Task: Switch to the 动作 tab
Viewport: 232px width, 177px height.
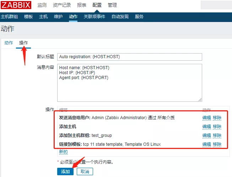Action: point(9,43)
